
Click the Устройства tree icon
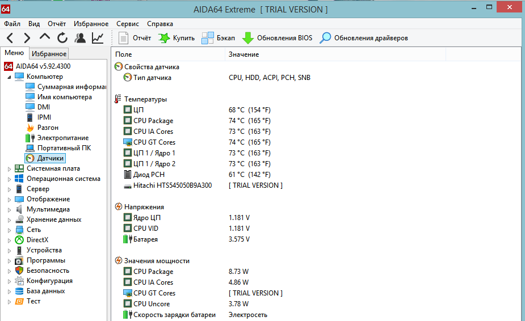tap(19, 250)
